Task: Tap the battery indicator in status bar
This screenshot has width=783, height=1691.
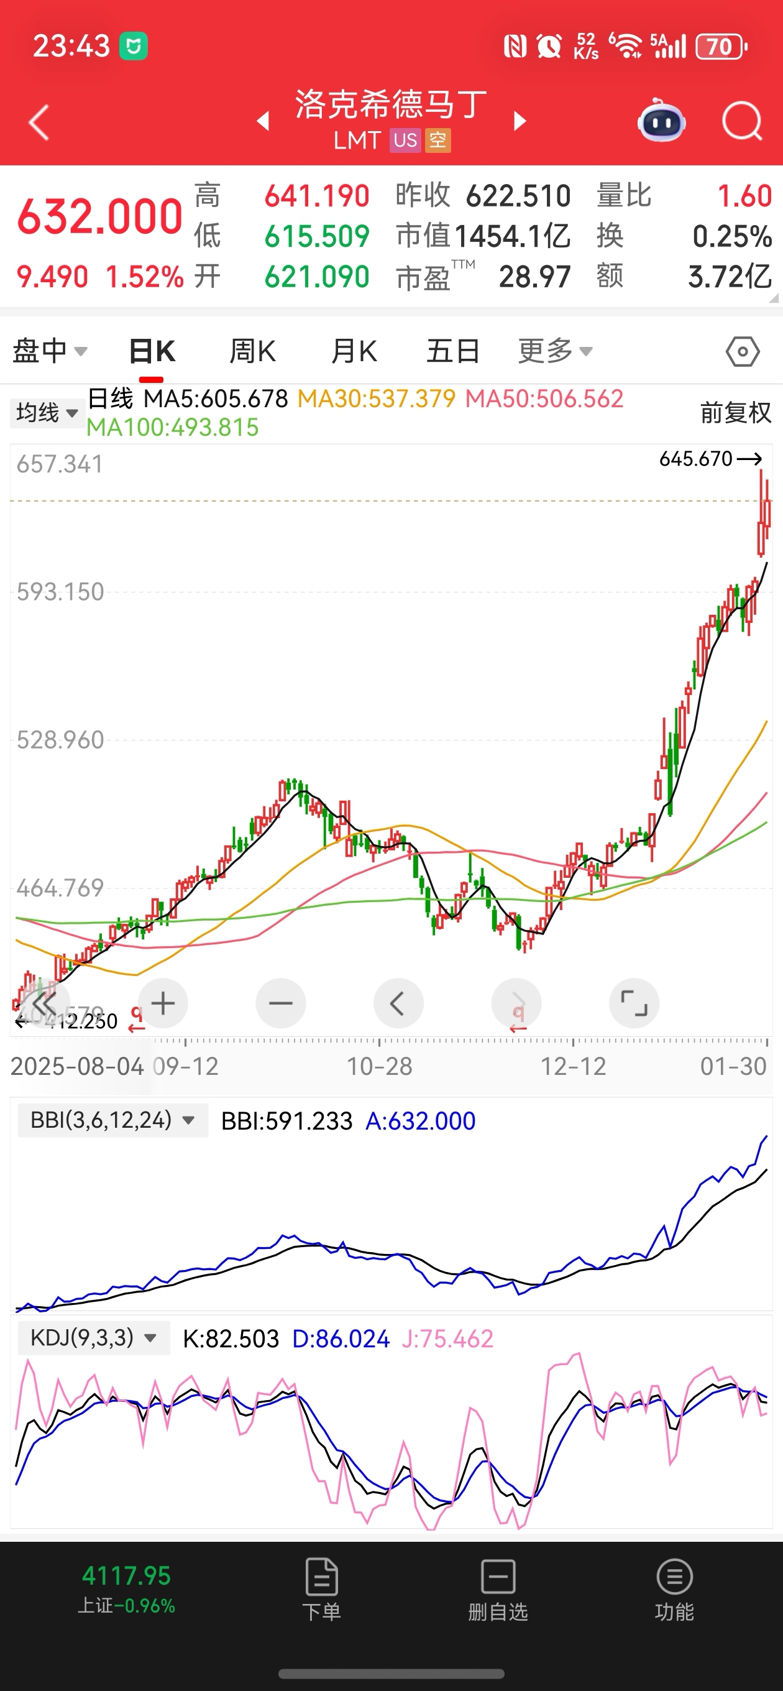Action: tap(722, 47)
